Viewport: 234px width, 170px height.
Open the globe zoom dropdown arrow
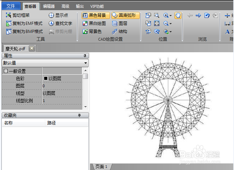pyautogui.click(x=171, y=32)
